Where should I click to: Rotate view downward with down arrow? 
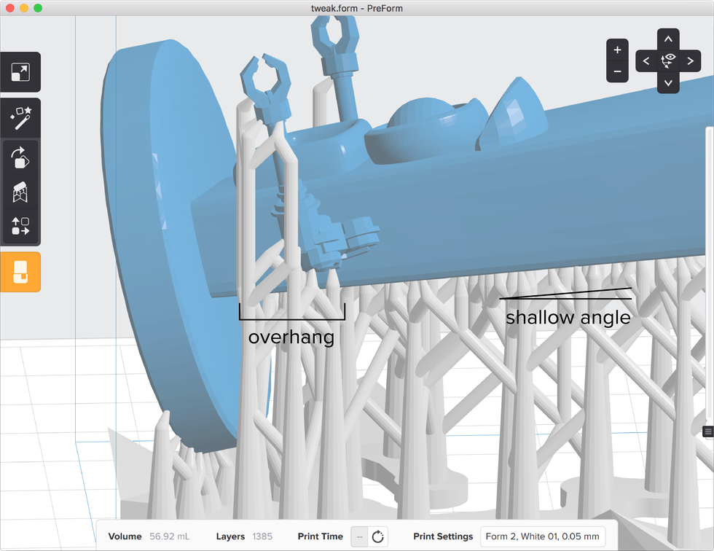668,82
